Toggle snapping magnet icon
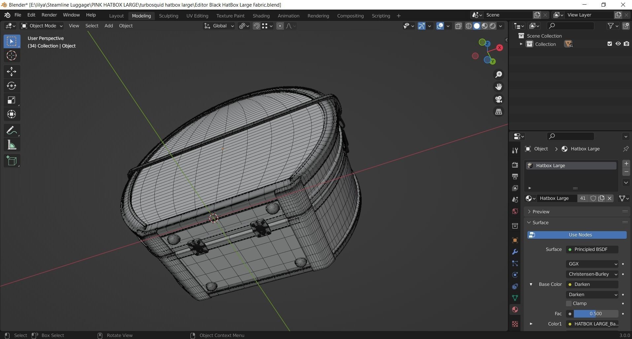Screen dimensions: 632x339 click(256, 26)
